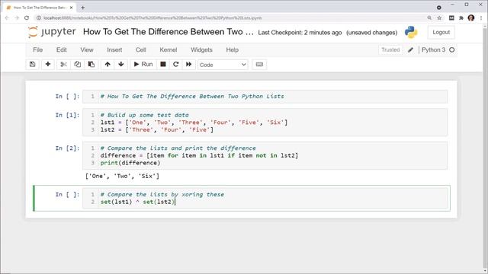The height and width of the screenshot is (274, 488).
Task: Open the Widgets menu
Action: [201, 49]
